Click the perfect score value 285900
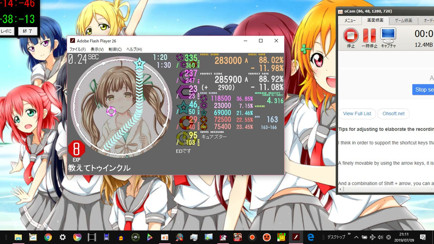434x244 pixels. (x=228, y=80)
